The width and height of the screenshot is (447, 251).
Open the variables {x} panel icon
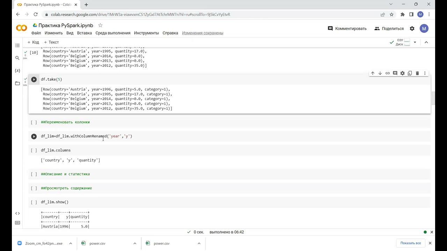point(17,70)
